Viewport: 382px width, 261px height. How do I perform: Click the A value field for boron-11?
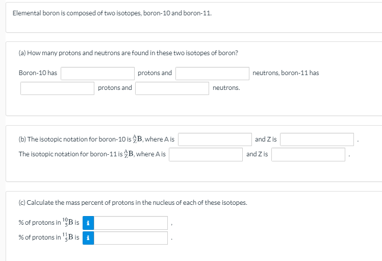tap(206, 154)
